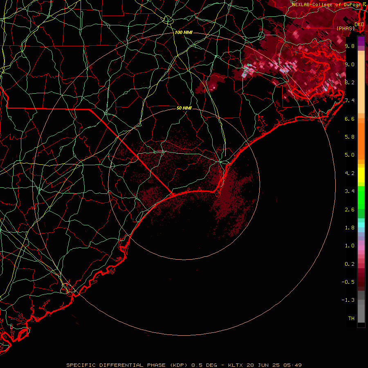Click the 9.0 value on the color scale
This screenshot has width=368, height=368.
click(x=350, y=64)
